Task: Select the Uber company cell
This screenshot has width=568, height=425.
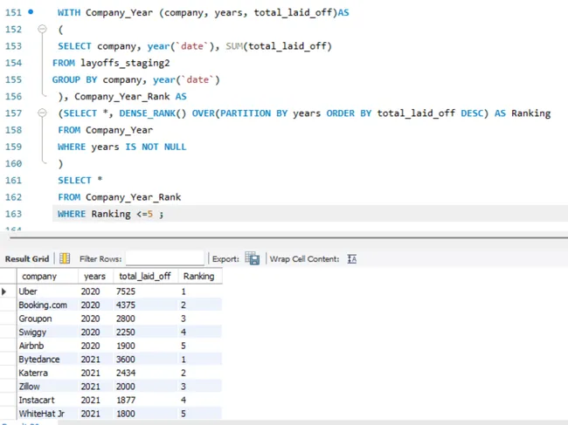Action: click(47, 291)
